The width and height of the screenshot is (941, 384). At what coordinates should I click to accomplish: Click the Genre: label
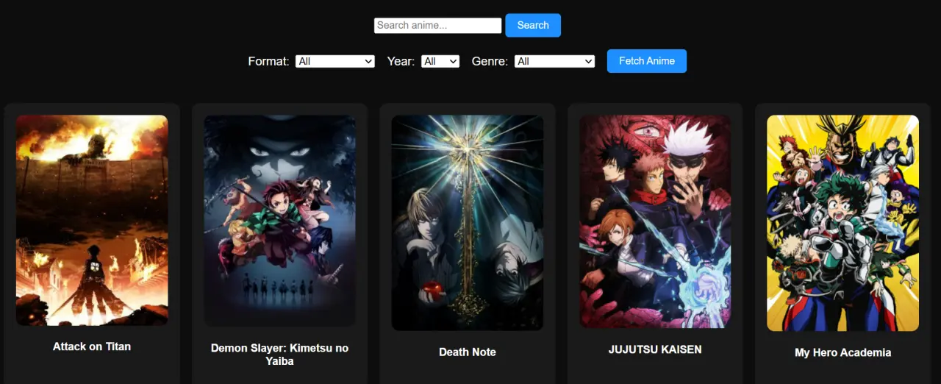coord(490,61)
